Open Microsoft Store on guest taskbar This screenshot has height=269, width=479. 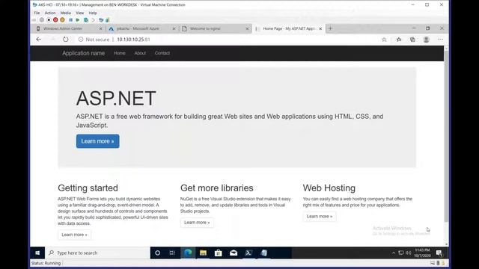coord(218,253)
